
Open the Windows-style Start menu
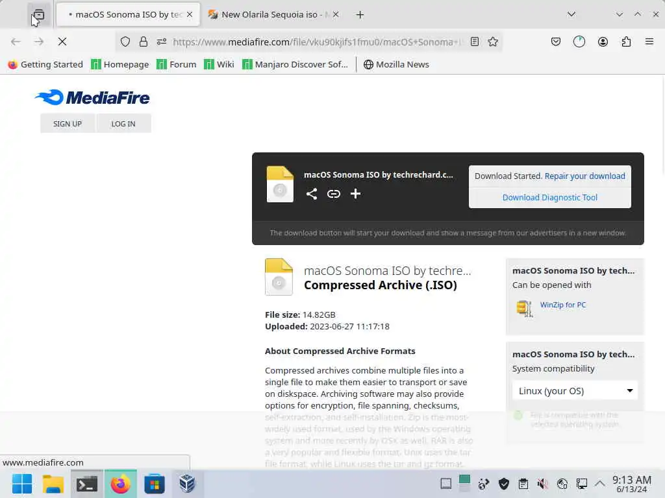tap(22, 484)
